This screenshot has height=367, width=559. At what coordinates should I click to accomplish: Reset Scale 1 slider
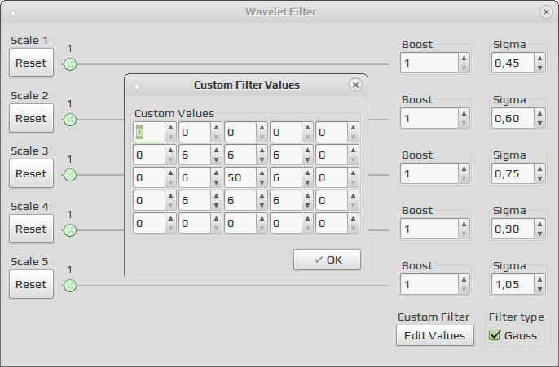pos(31,63)
